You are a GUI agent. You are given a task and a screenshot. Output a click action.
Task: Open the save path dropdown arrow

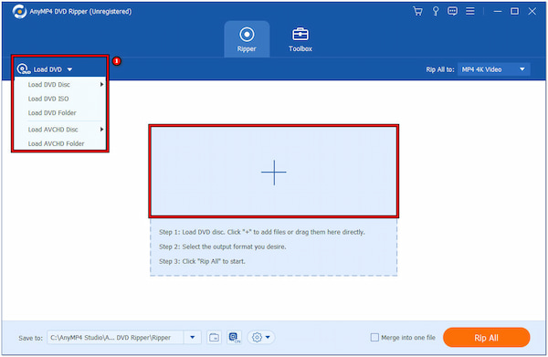(192, 338)
